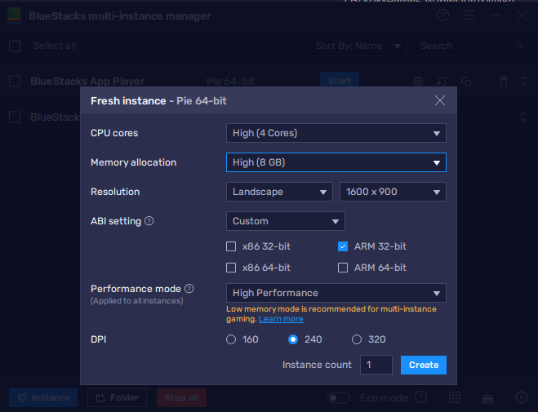This screenshot has height=412, width=538.
Task: Open the hamburger menu in title bar
Action: tap(469, 16)
